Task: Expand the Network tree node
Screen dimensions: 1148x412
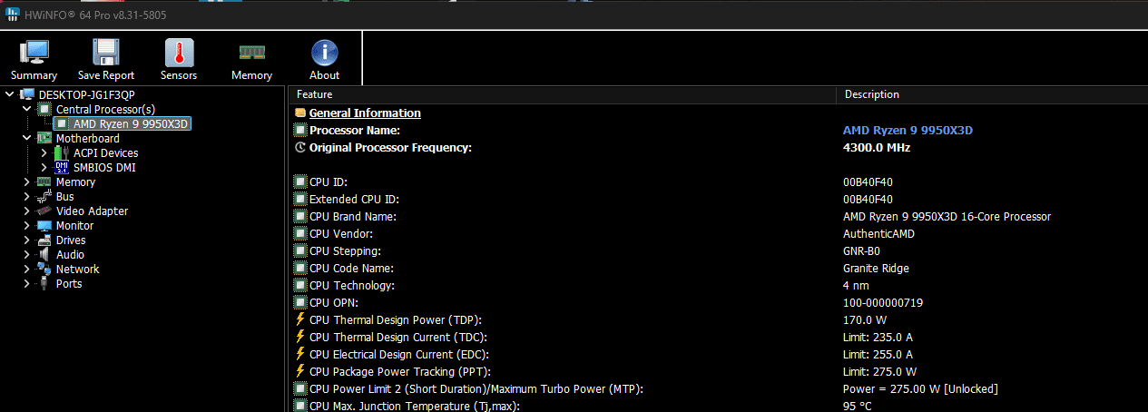Action: (x=27, y=269)
